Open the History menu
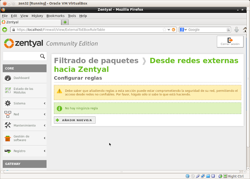250x179 pixels. click(x=37, y=16)
